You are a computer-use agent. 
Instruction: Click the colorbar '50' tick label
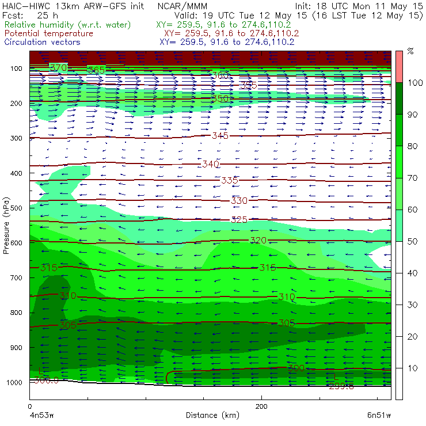[x=412, y=242]
